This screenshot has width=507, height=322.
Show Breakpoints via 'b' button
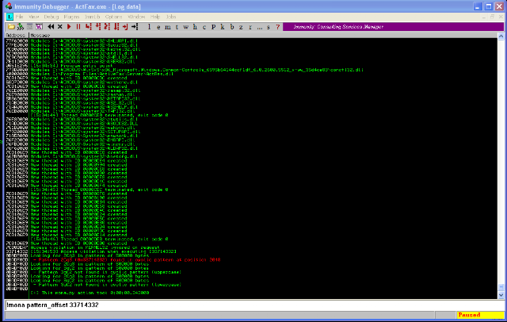pos(232,27)
